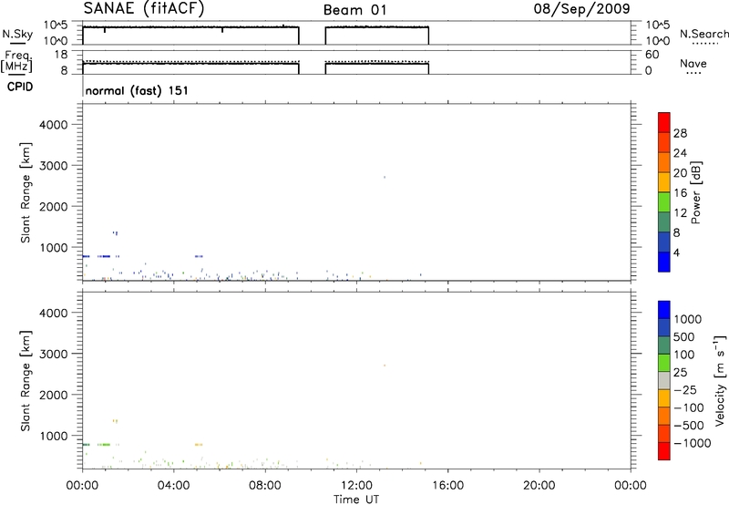Click the 12:00 time axis tick label
This screenshot has width=729, height=505.
[x=356, y=486]
